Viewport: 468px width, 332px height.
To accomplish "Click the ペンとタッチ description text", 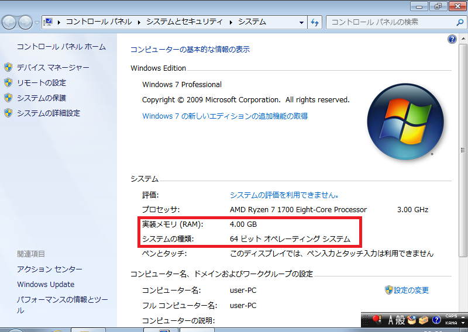I will [x=332, y=254].
